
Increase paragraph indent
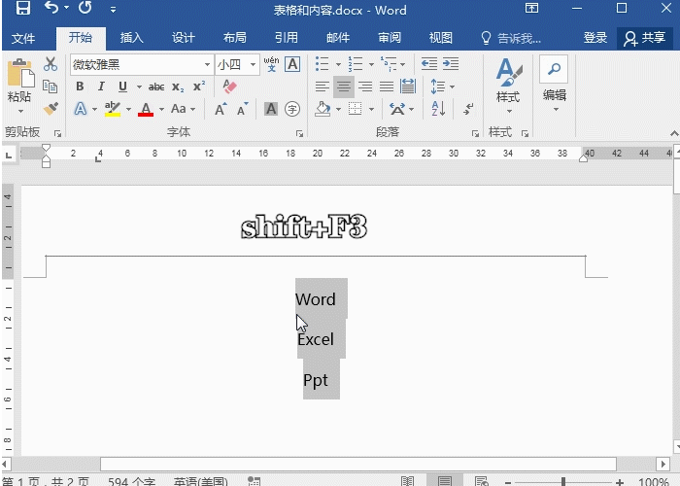451,64
